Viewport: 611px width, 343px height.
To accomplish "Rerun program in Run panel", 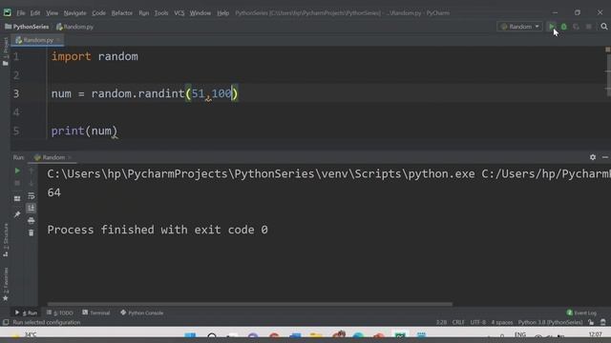I will pyautogui.click(x=17, y=171).
